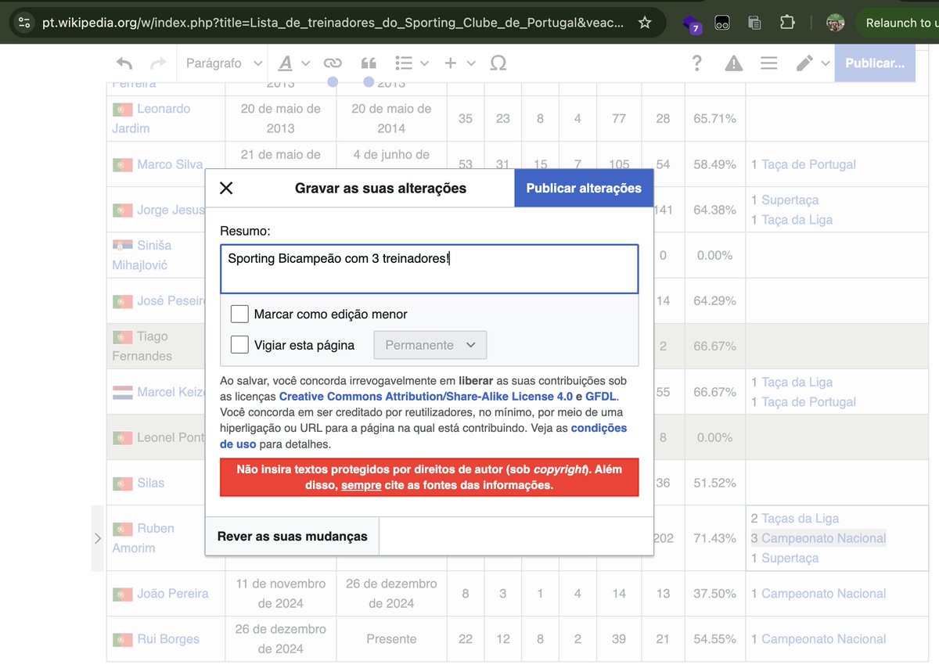Check Vigiar esta página
The width and height of the screenshot is (939, 672).
coord(239,345)
